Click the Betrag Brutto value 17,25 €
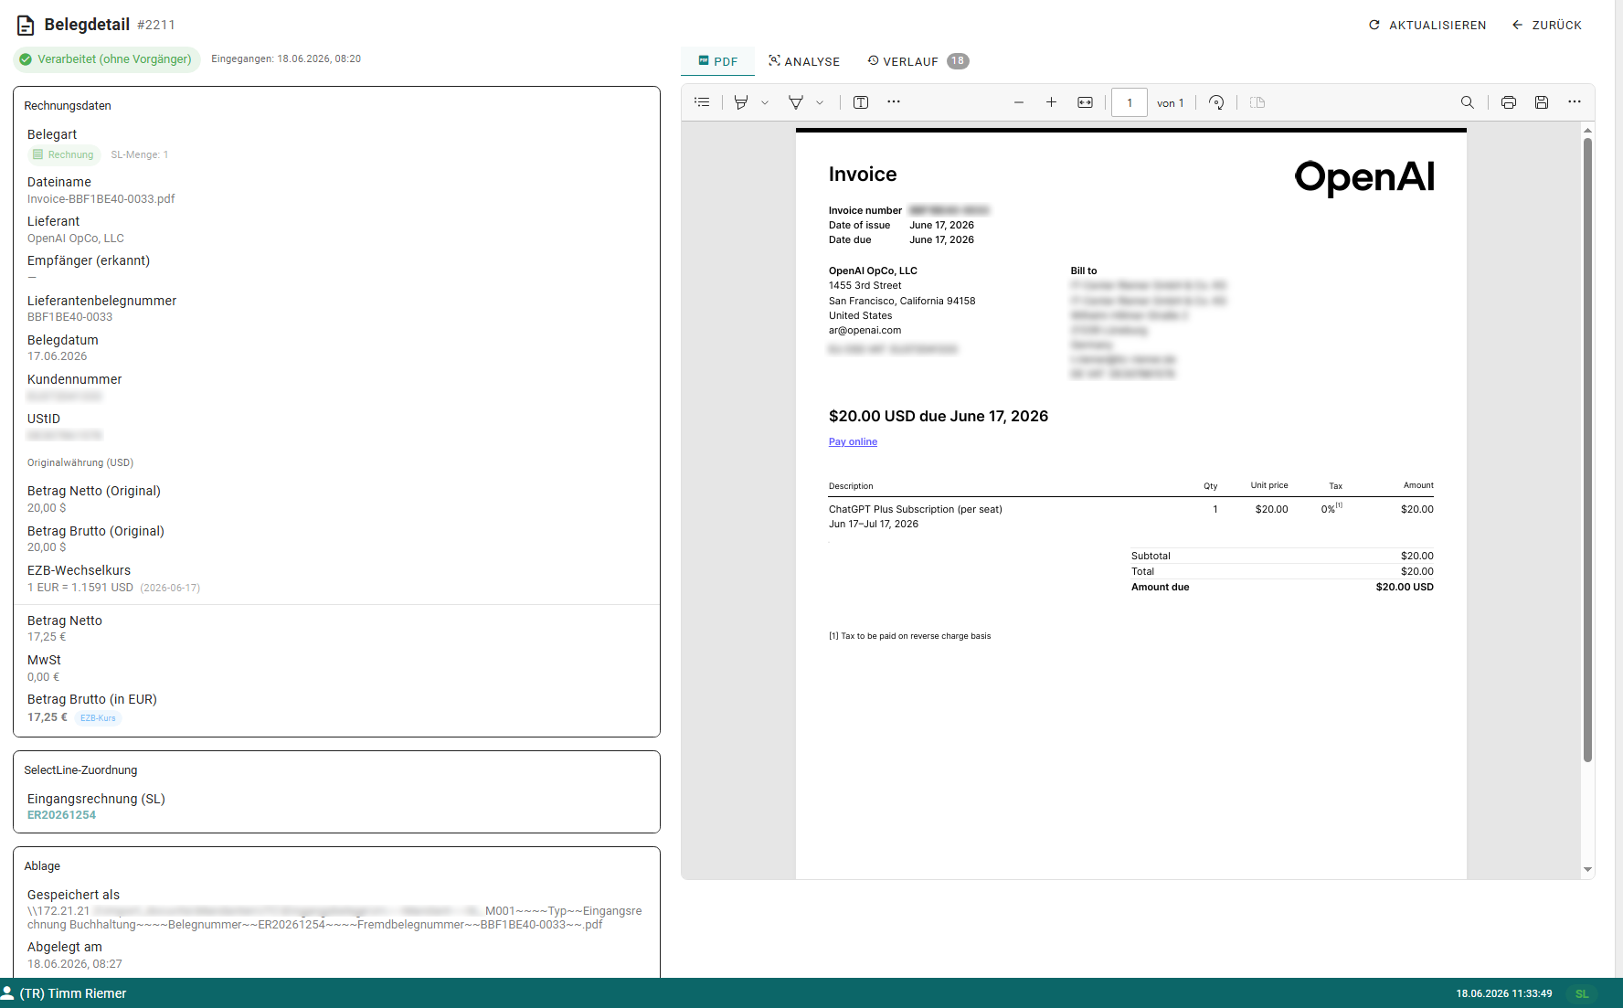Image resolution: width=1623 pixels, height=1008 pixels. pos(48,717)
